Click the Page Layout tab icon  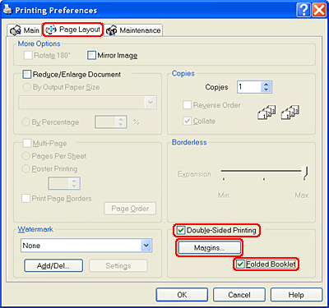(51, 30)
